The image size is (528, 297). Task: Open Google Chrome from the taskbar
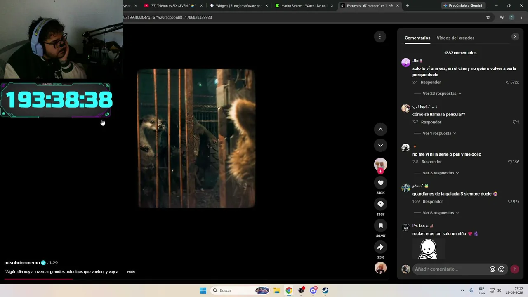(x=289, y=290)
